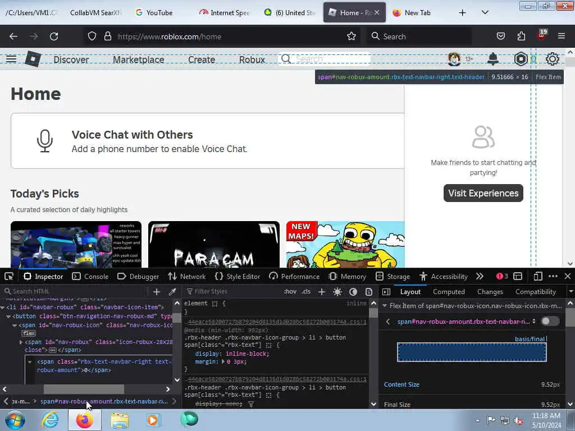The image size is (575, 431).
Task: Click the Visit Experiences button
Action: [x=483, y=193]
